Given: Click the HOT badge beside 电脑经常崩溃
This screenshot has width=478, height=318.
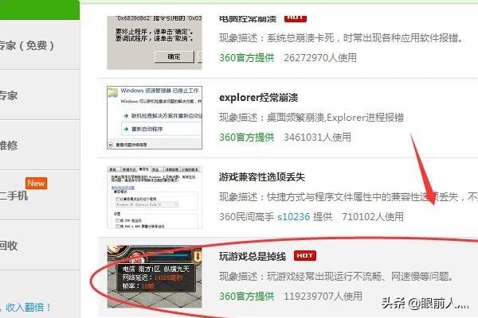Looking at the screenshot, I should tap(296, 17).
